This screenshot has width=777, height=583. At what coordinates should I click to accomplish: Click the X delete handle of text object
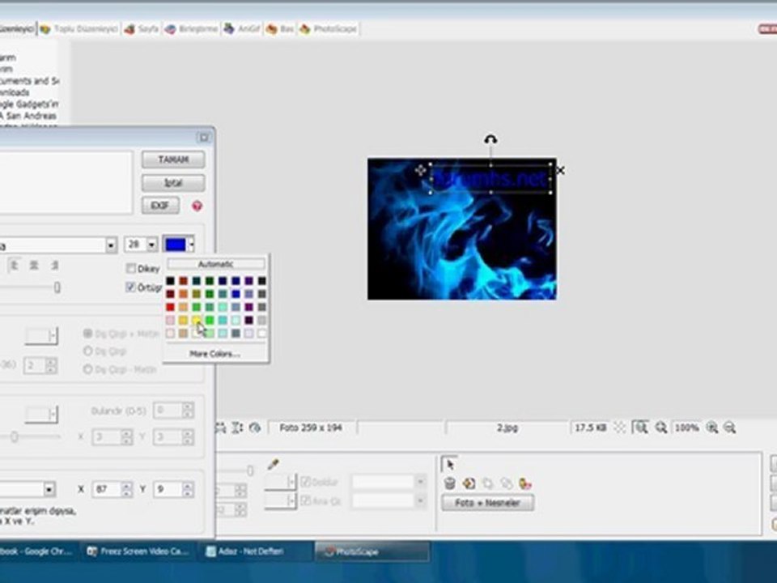tap(560, 171)
